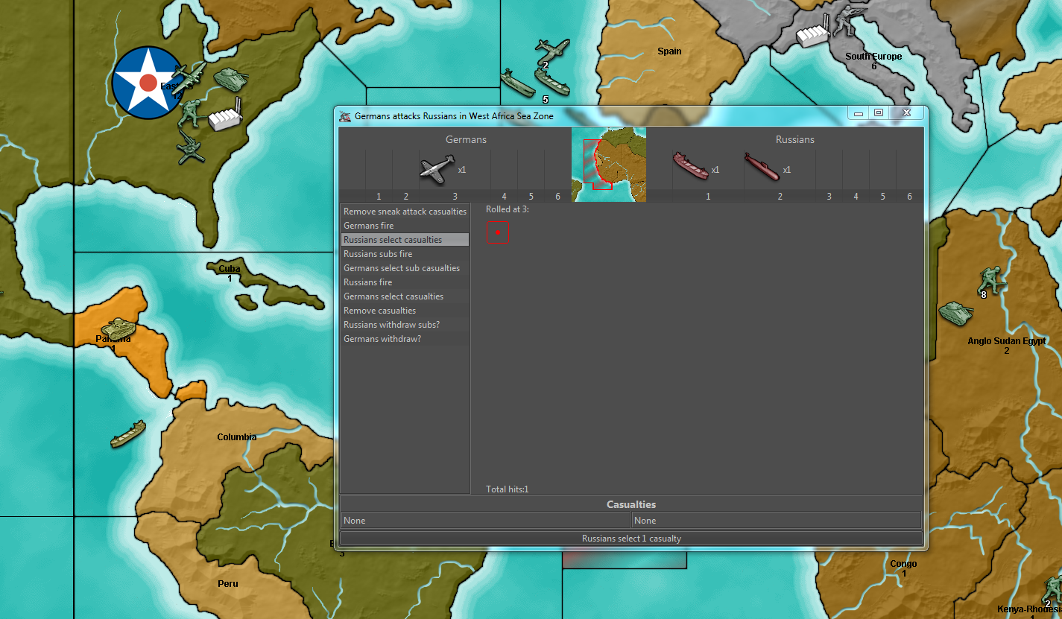Close the battle window
Viewport: 1062px width, 619px height.
(906, 113)
